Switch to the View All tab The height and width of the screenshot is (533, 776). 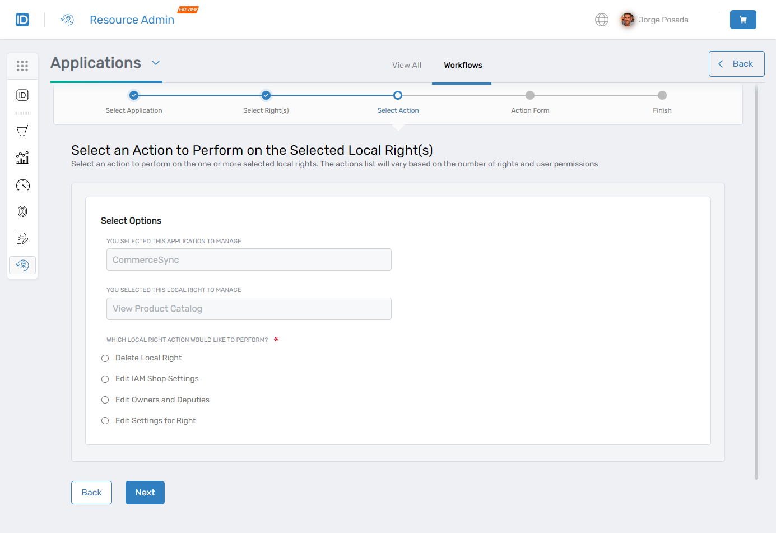click(x=407, y=65)
